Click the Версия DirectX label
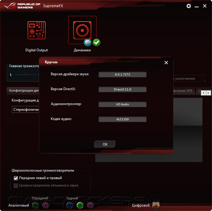Viewport: 212px width, 211px height. click(63, 89)
